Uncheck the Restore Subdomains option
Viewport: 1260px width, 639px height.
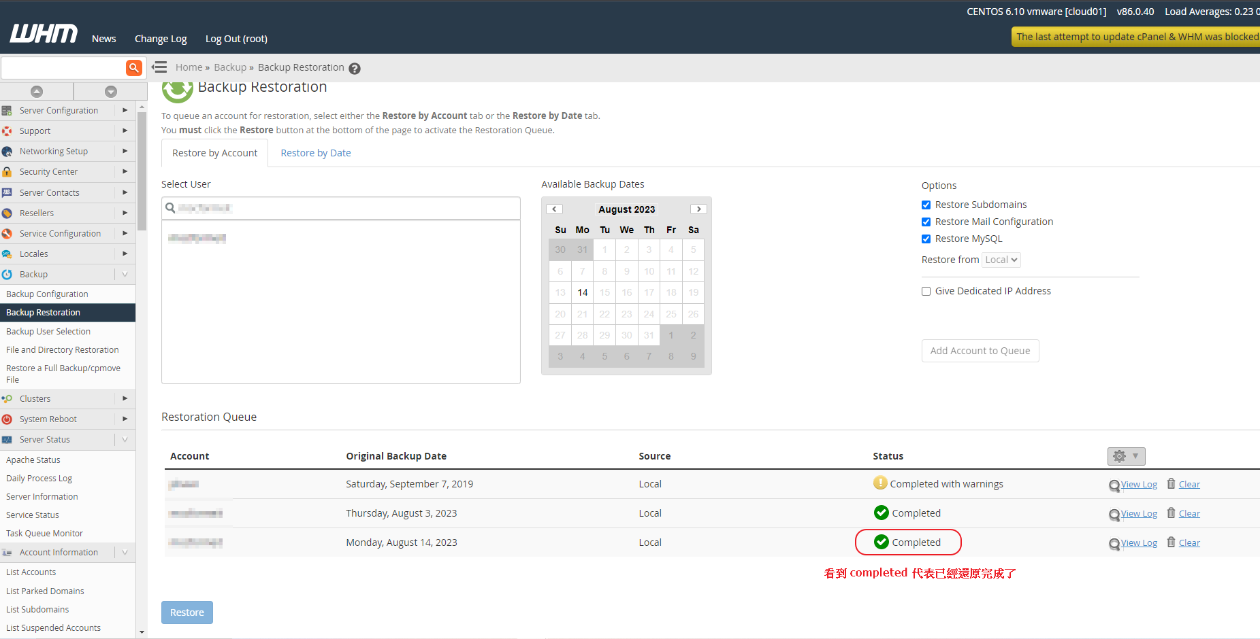coord(926,205)
